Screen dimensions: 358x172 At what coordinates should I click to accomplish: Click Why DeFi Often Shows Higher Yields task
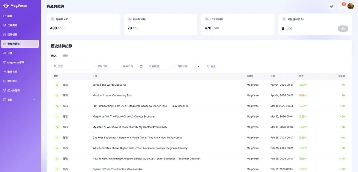[140, 148]
